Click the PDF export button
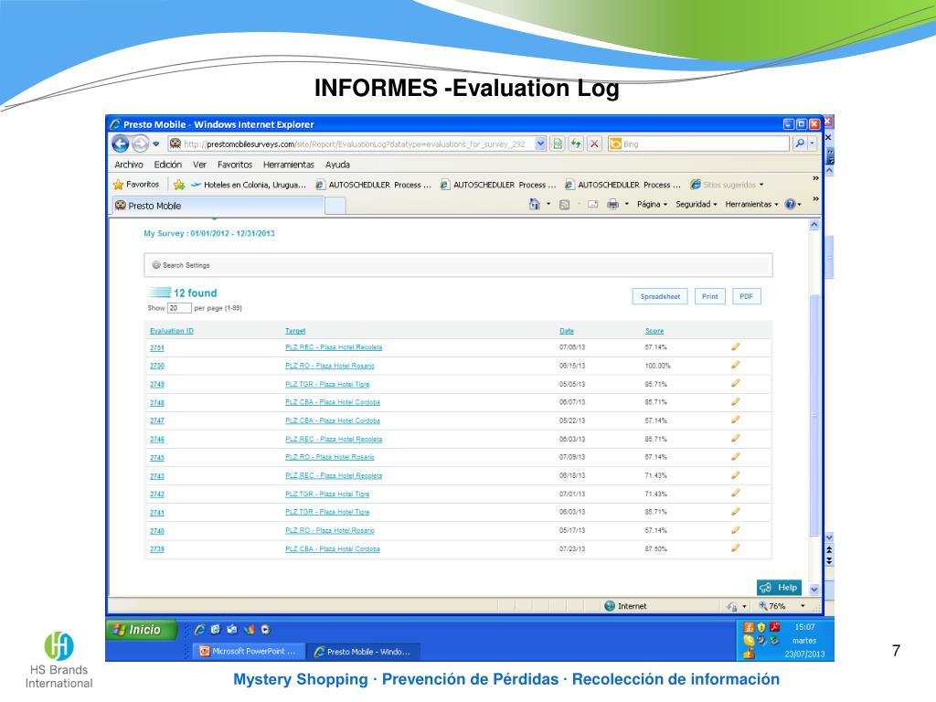 (745, 296)
